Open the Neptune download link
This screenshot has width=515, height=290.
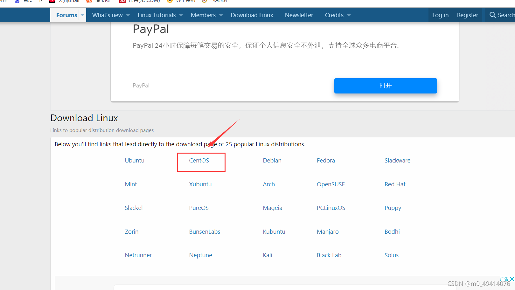point(201,255)
